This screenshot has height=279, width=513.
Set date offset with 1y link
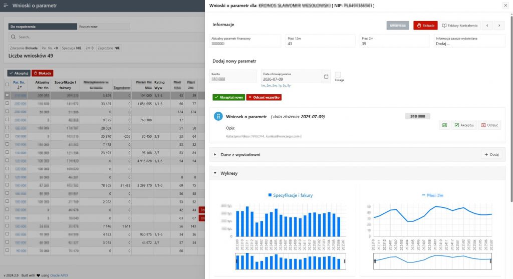280,85
